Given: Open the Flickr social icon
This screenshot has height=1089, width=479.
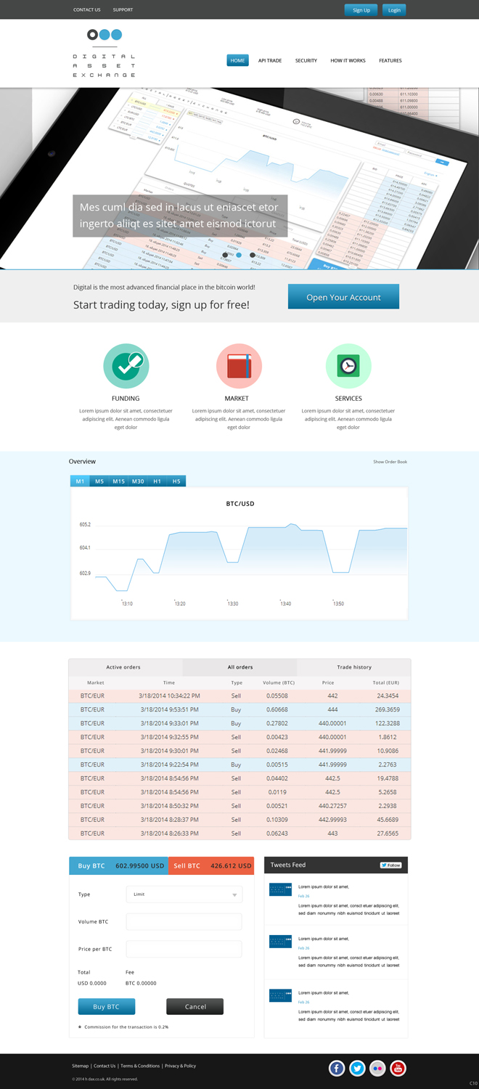Looking at the screenshot, I should pyautogui.click(x=377, y=1068).
